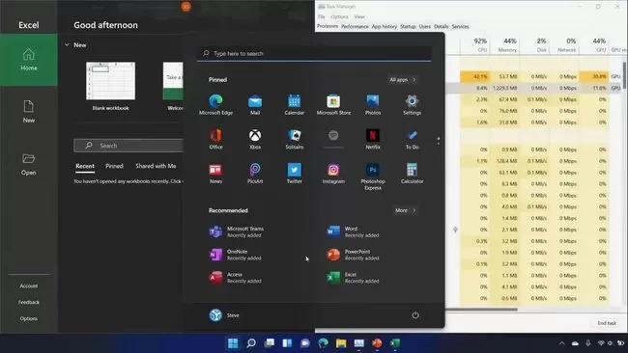Collapse the New section in Excel

(x=67, y=44)
